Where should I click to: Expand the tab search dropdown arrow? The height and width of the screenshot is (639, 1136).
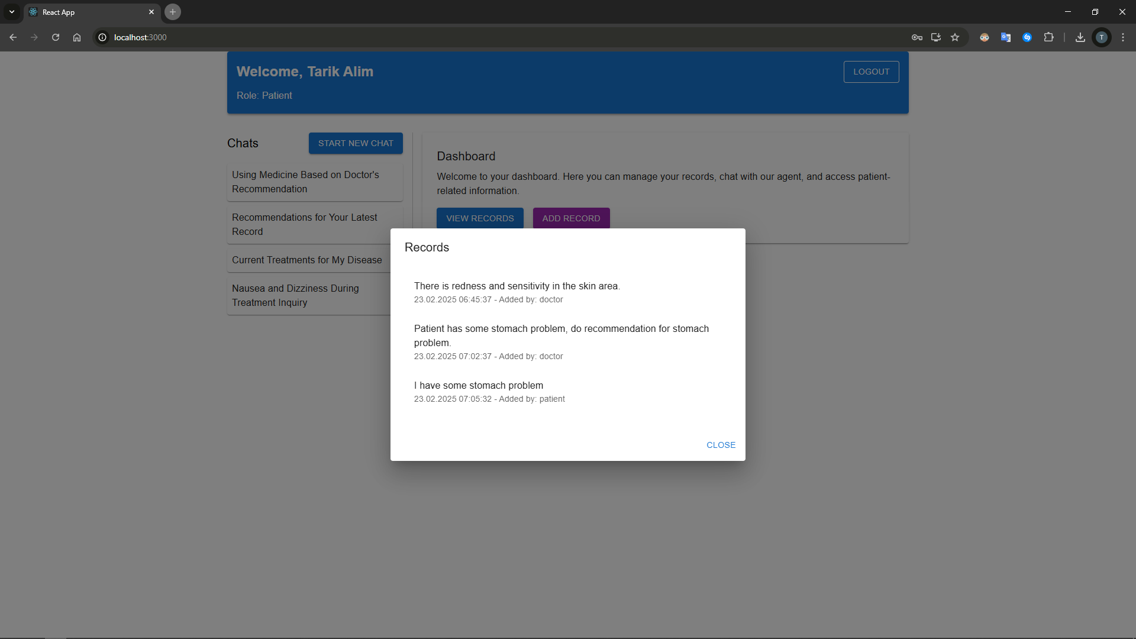[12, 12]
